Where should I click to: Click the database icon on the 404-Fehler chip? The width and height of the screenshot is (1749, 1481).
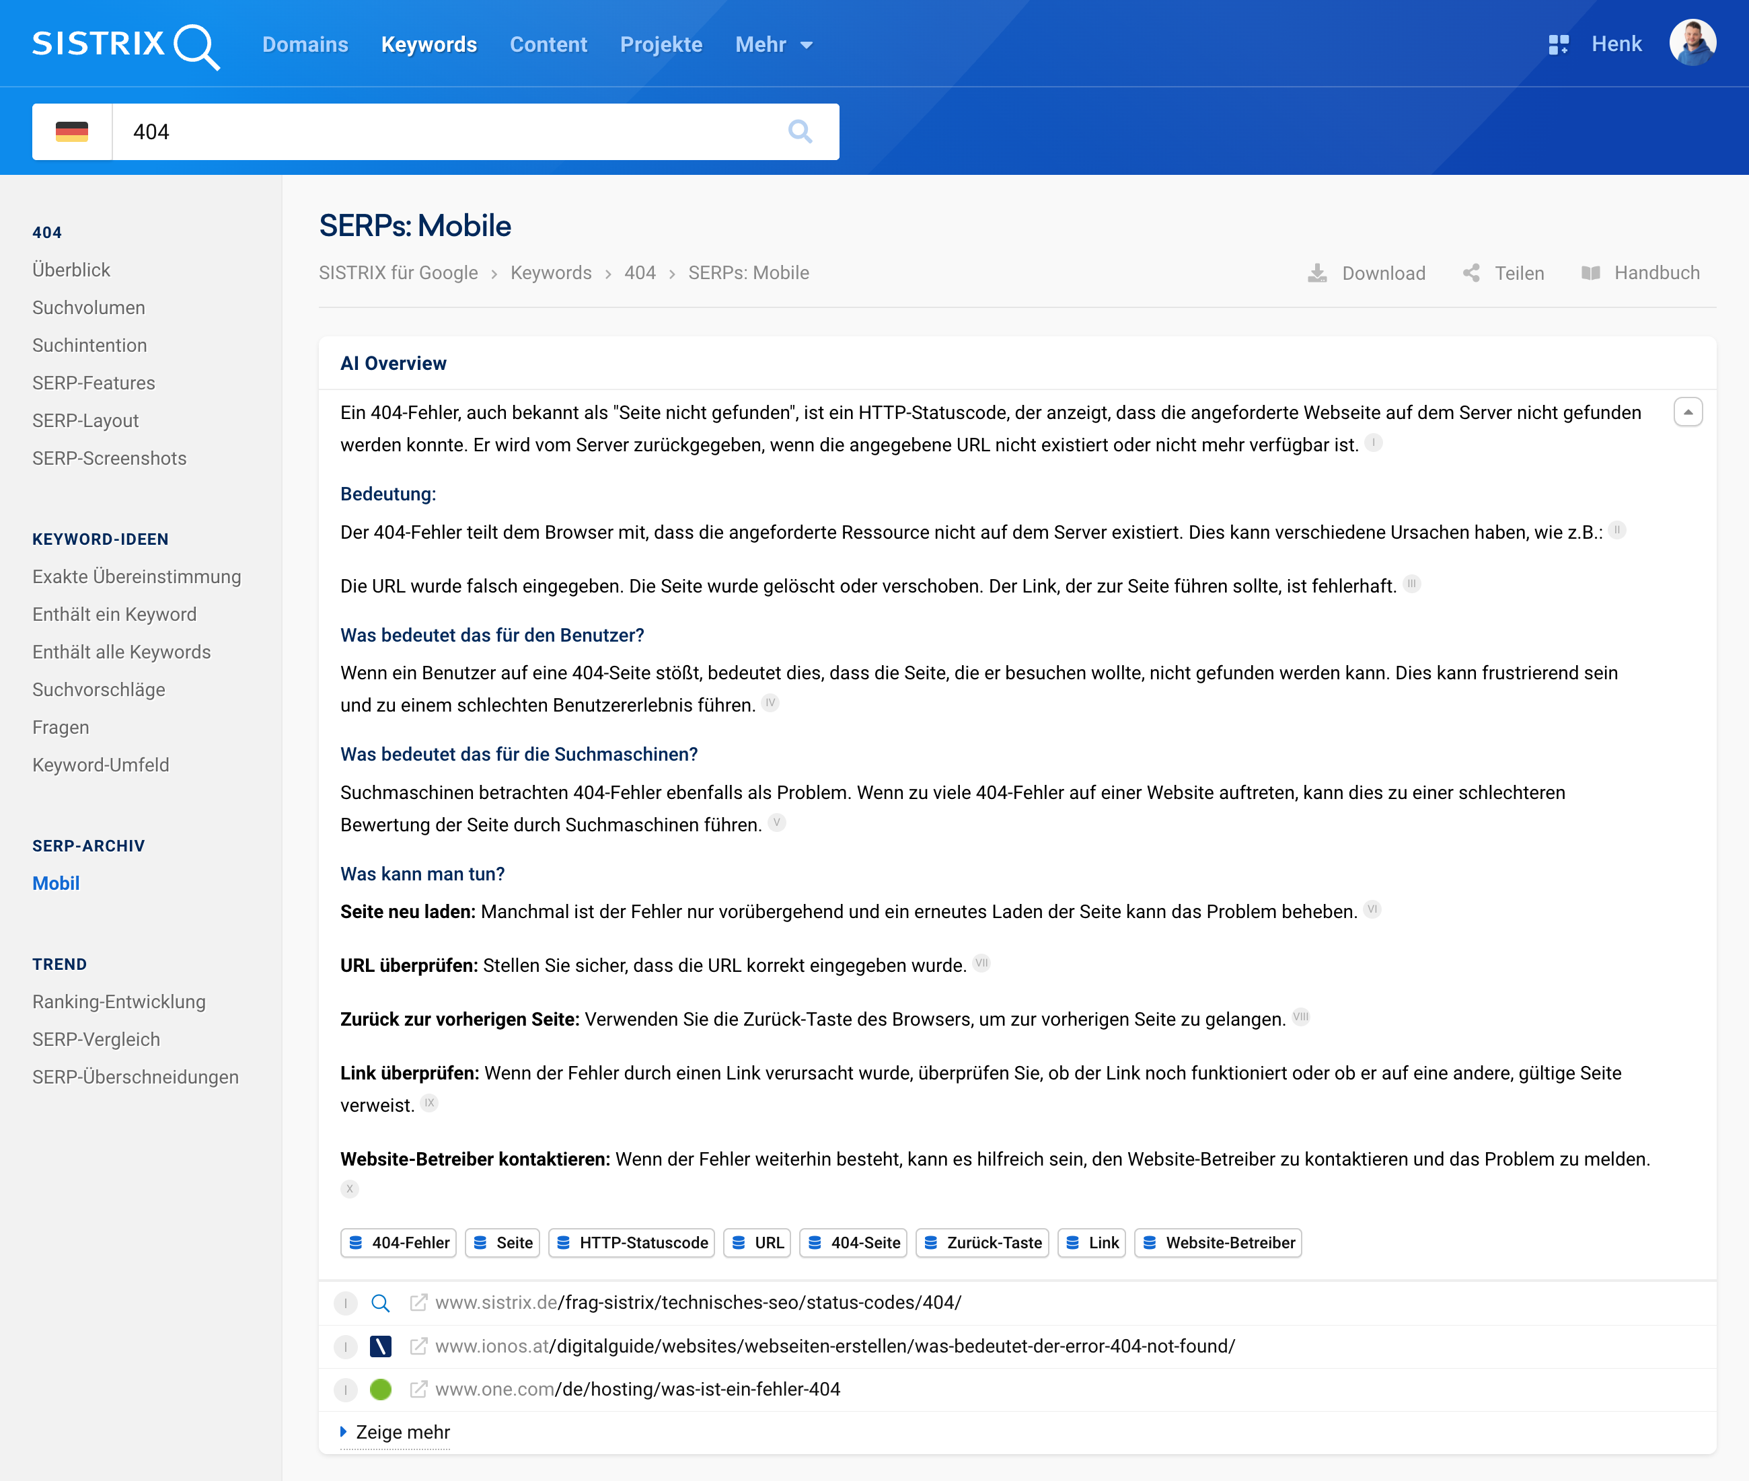(357, 1244)
